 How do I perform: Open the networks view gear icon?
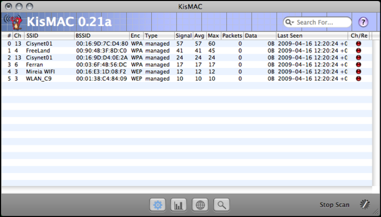pos(157,205)
